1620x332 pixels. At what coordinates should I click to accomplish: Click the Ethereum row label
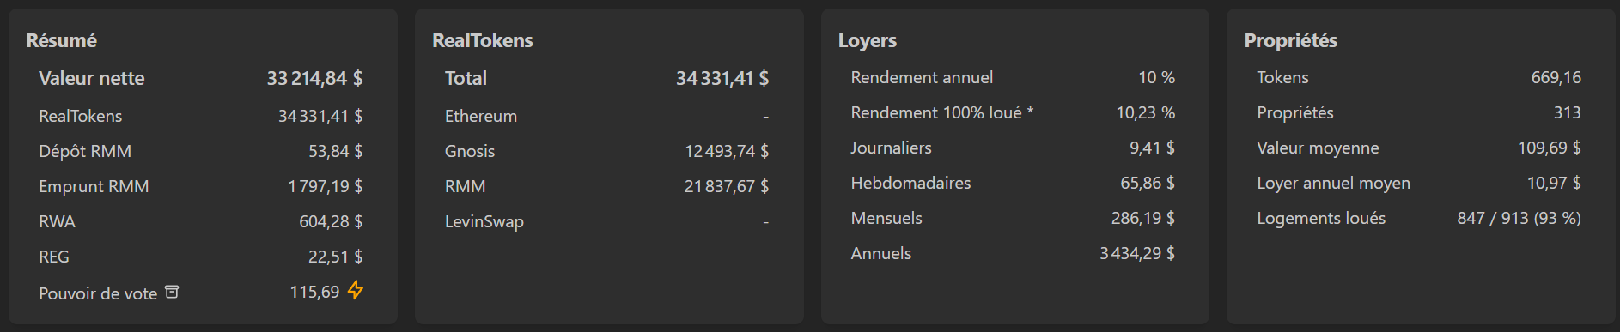pyautogui.click(x=480, y=116)
